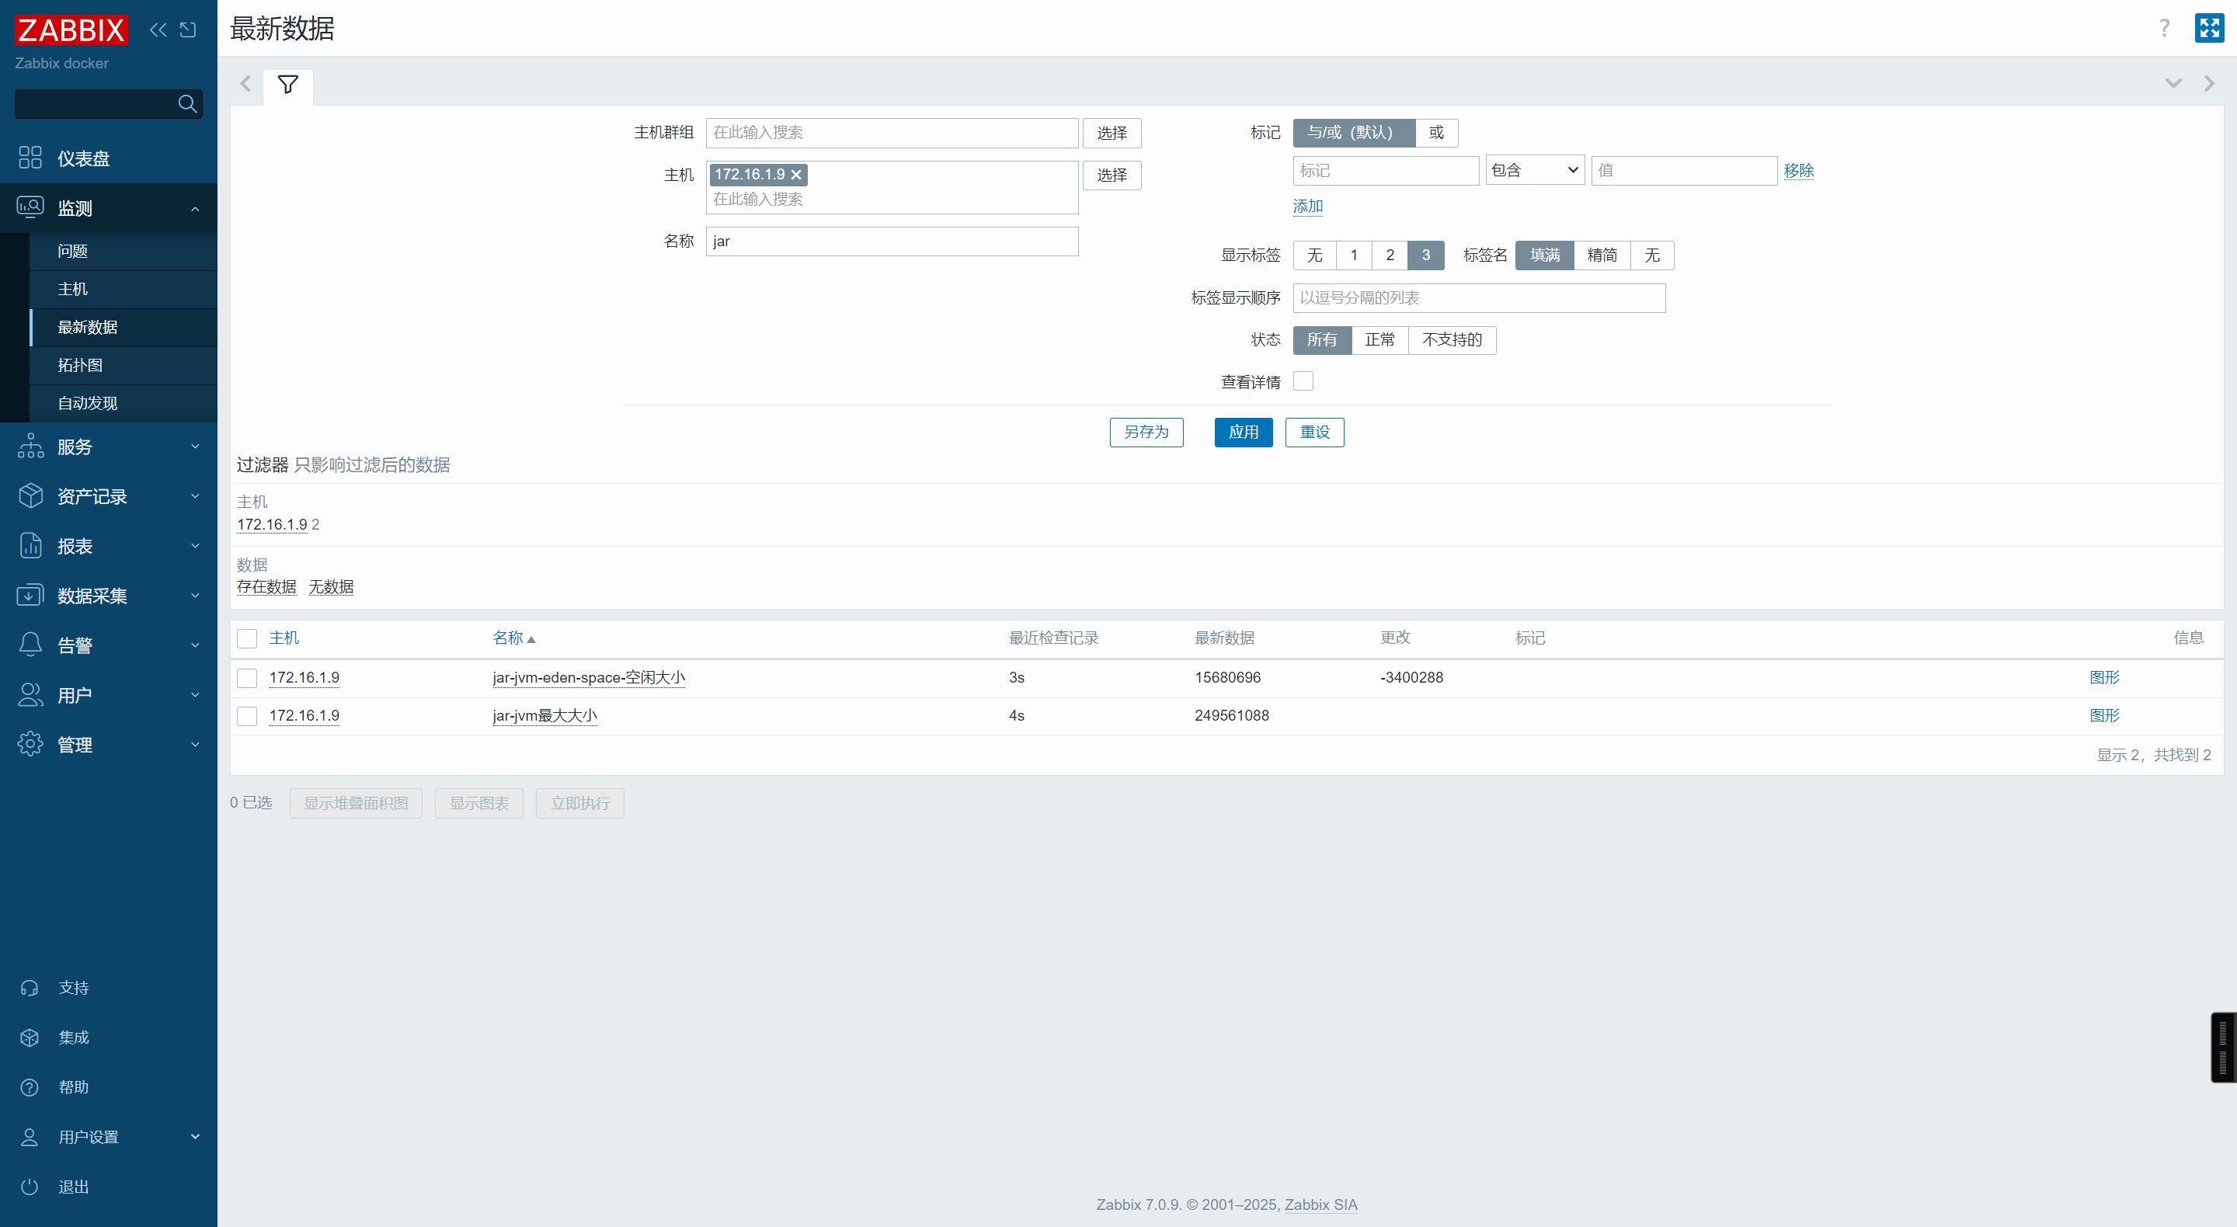Click the 主机群组 search input field
Image resolution: width=2237 pixels, height=1227 pixels.
[x=892, y=133]
